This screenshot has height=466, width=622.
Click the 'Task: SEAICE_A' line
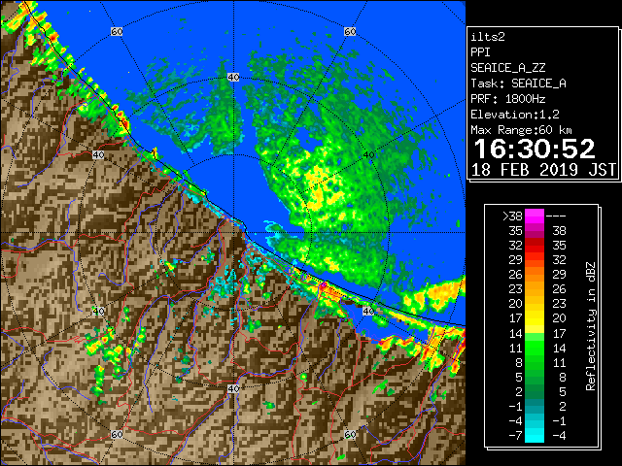518,83
